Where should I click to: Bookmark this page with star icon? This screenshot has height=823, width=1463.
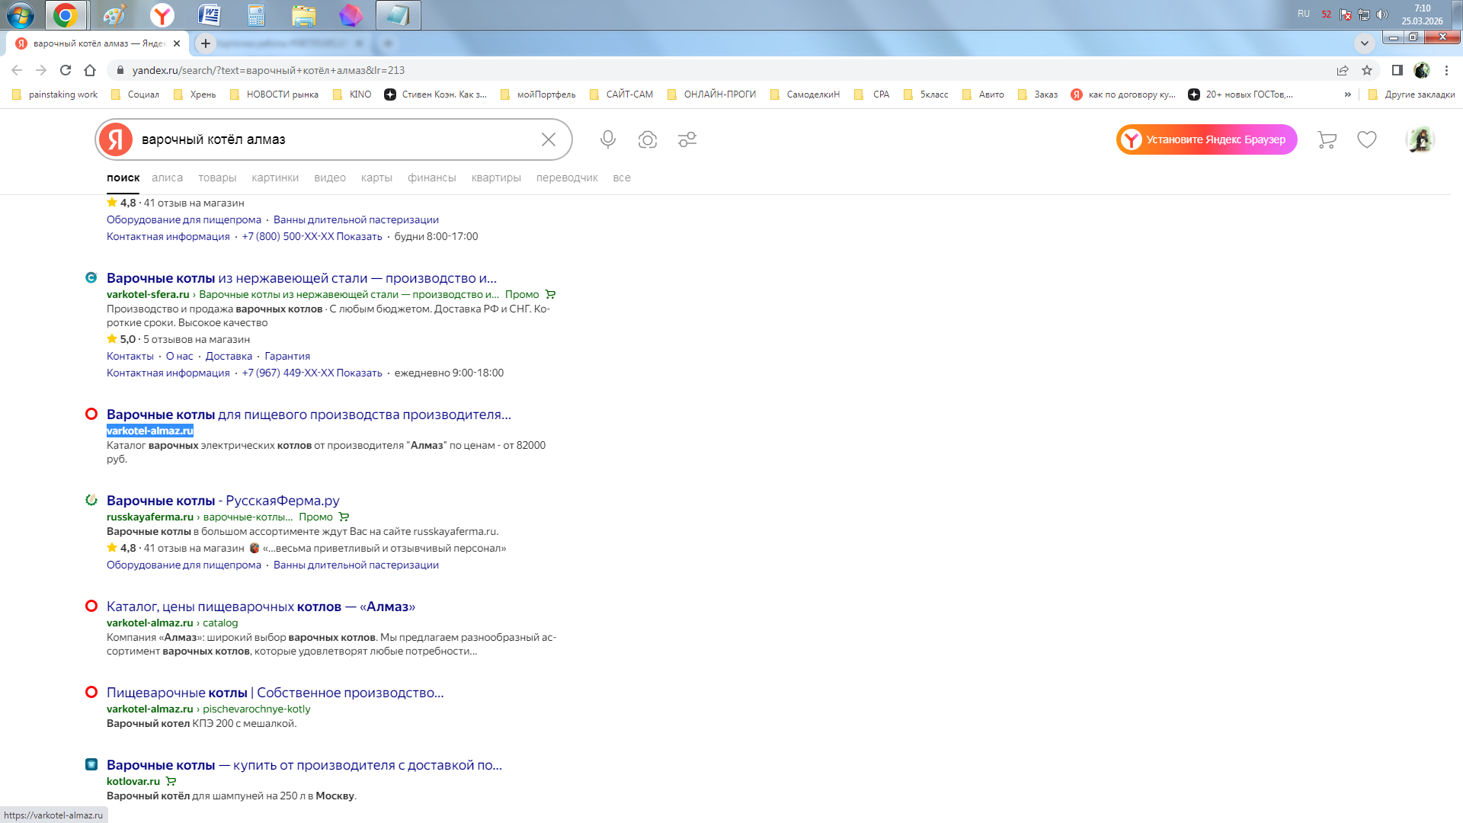[1367, 70]
